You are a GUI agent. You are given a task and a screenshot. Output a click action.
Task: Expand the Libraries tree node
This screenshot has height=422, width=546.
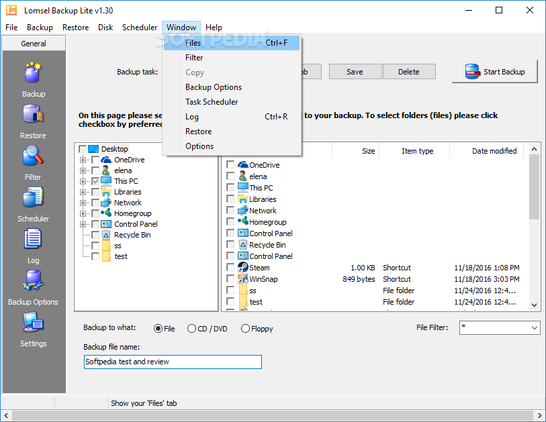(x=83, y=192)
